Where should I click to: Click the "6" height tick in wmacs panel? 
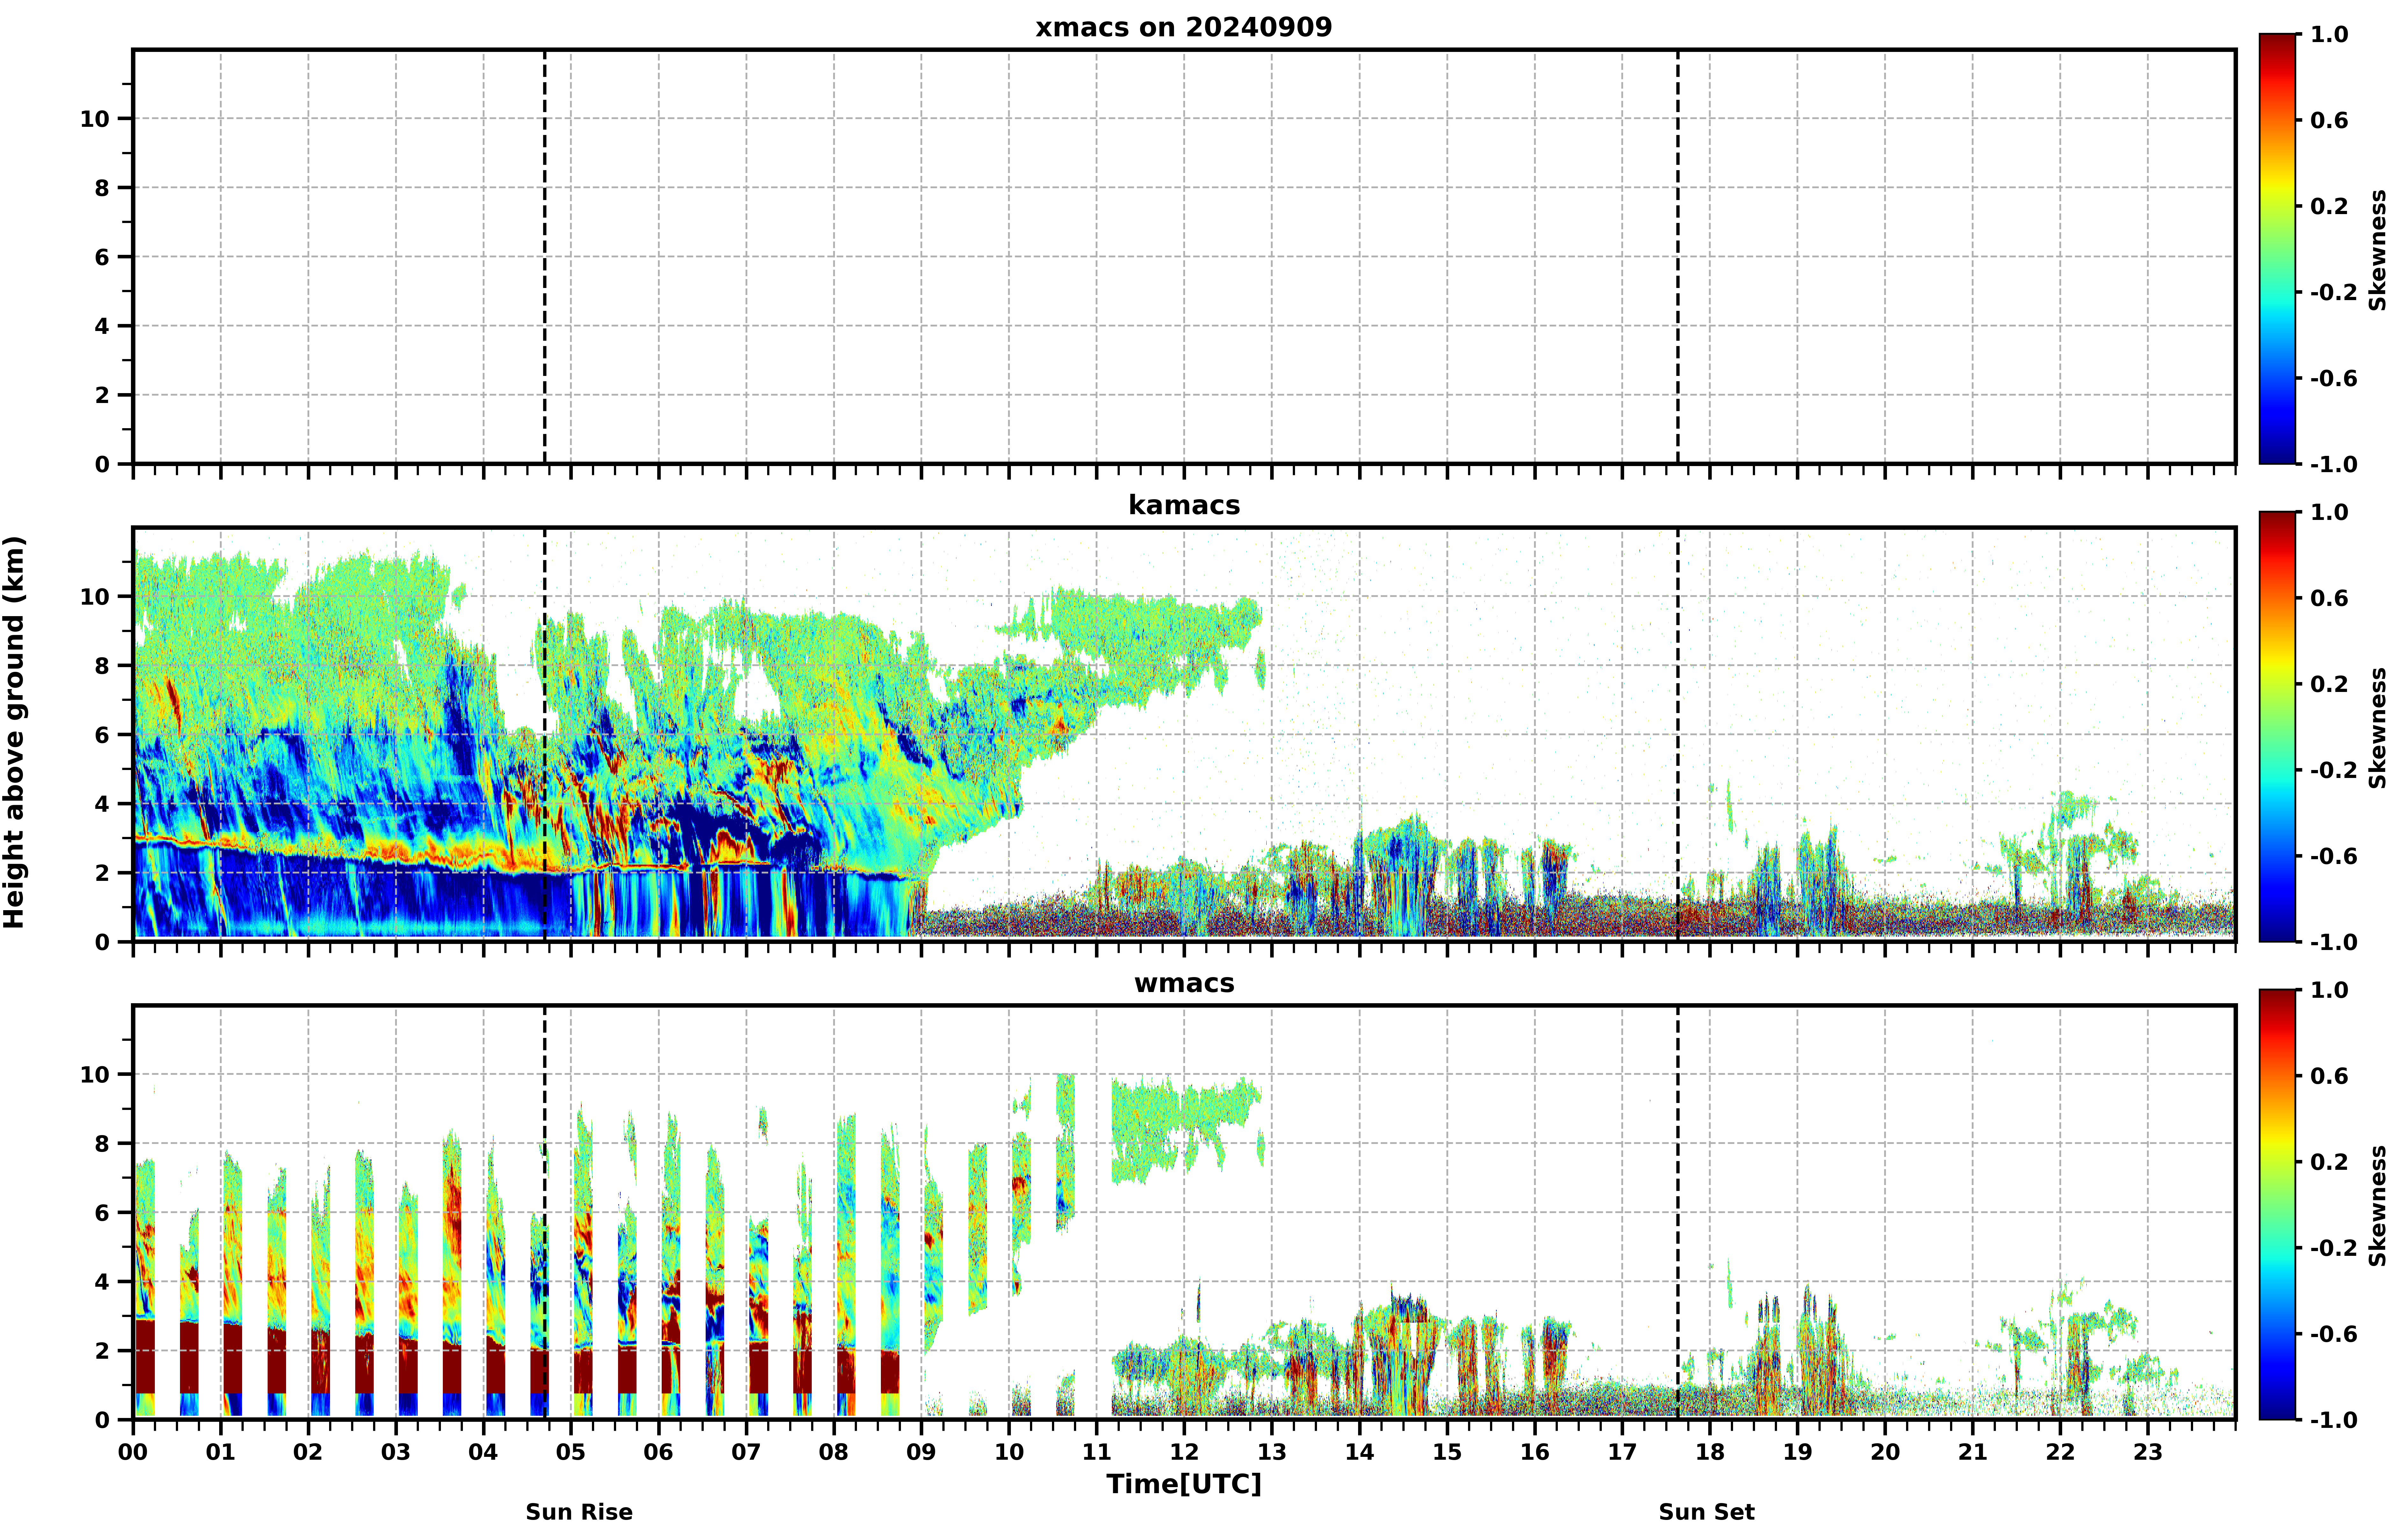tap(102, 1213)
